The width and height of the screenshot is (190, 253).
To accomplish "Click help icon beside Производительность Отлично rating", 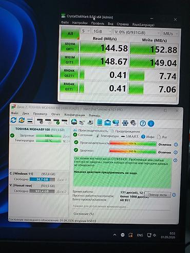I will (176, 145).
